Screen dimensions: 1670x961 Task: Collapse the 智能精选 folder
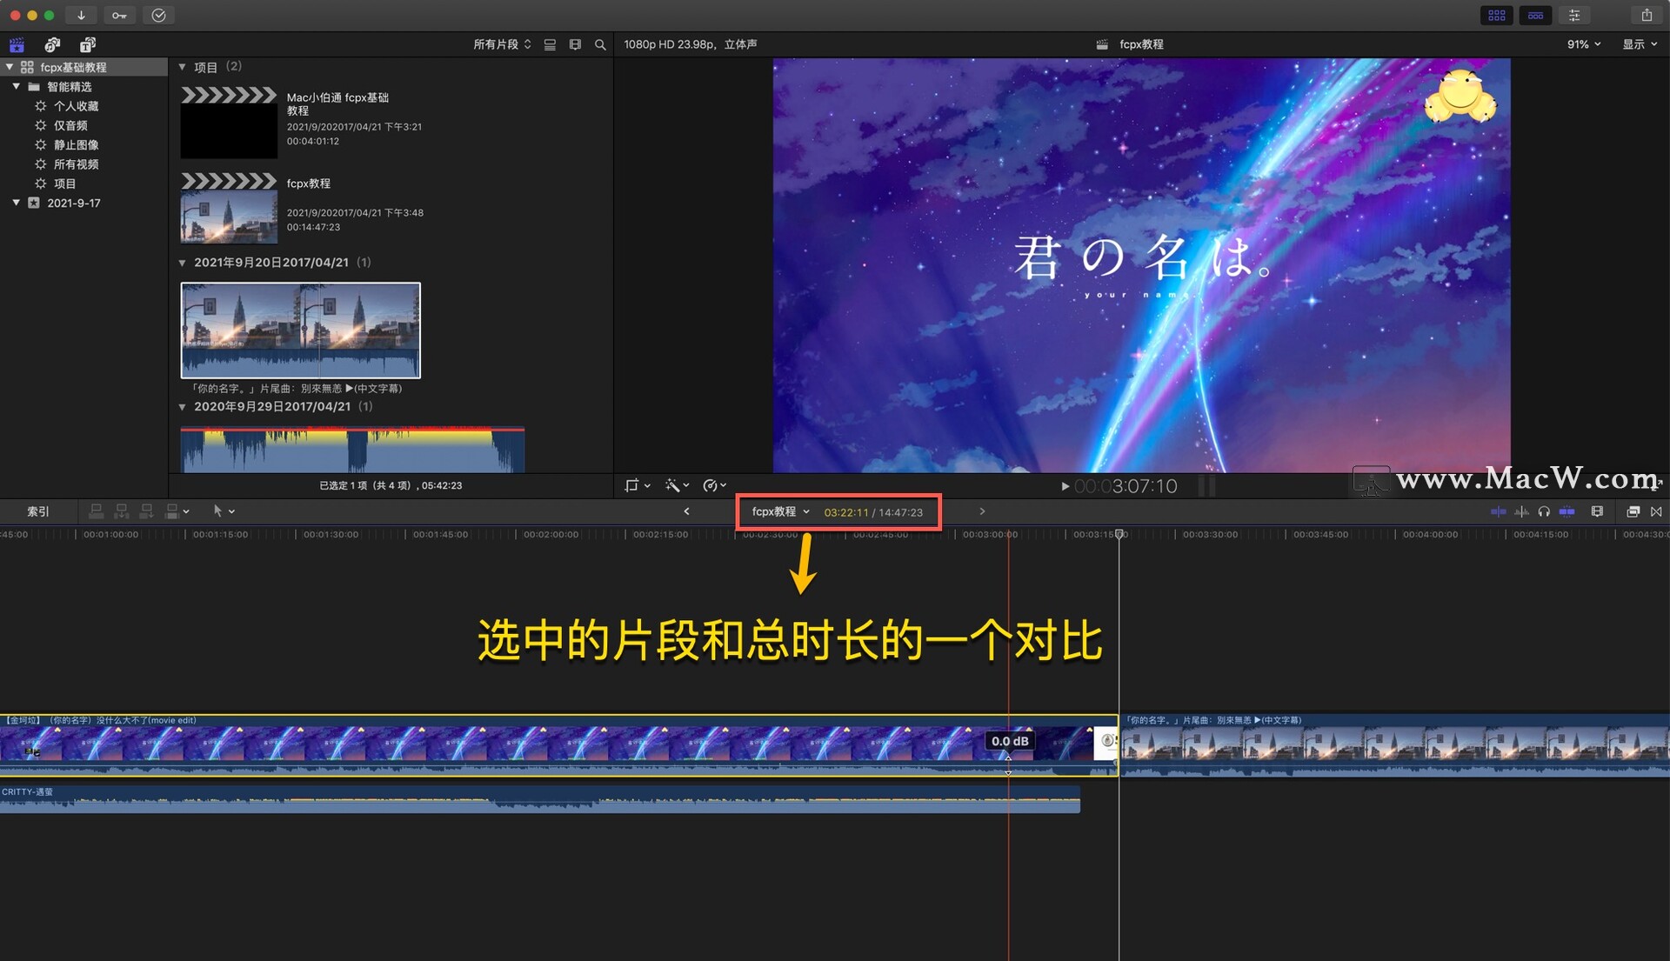[x=16, y=86]
